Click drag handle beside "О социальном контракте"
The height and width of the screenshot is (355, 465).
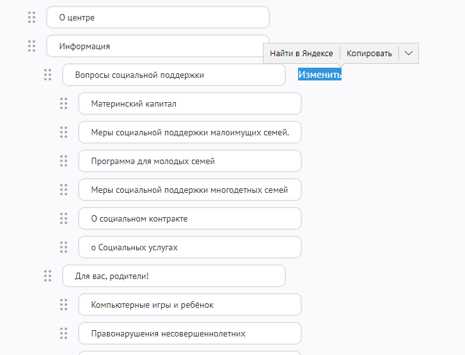click(x=63, y=218)
